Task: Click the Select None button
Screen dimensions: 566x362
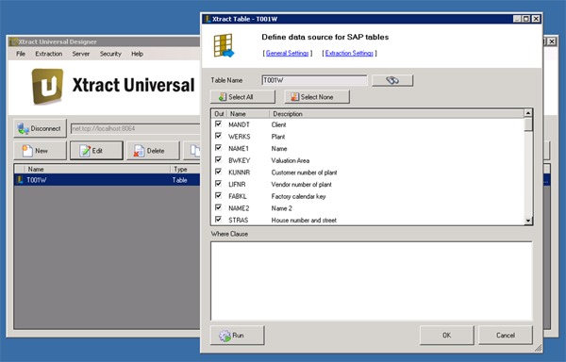Action: click(x=317, y=97)
